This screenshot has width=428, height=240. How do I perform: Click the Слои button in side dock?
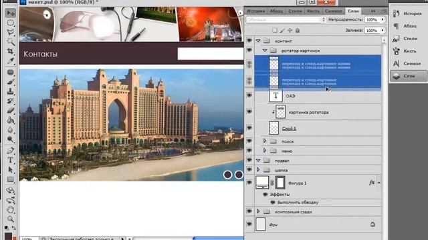point(408,76)
